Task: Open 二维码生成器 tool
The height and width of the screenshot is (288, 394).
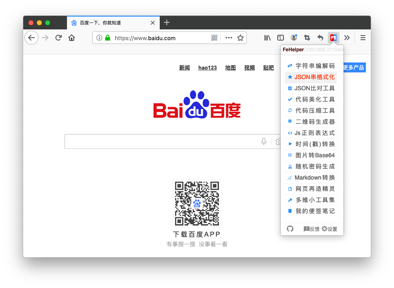Action: pyautogui.click(x=310, y=122)
